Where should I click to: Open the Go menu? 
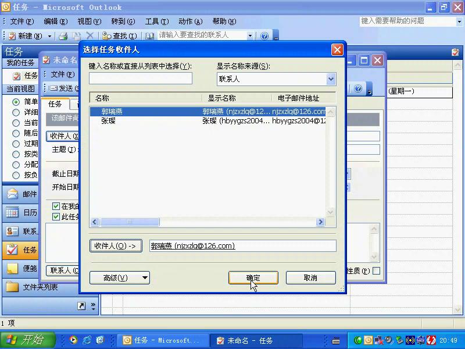coord(123,22)
